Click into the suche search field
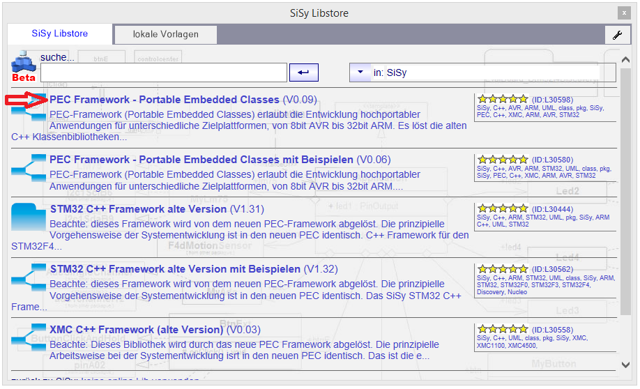The image size is (640, 389). tap(164, 73)
